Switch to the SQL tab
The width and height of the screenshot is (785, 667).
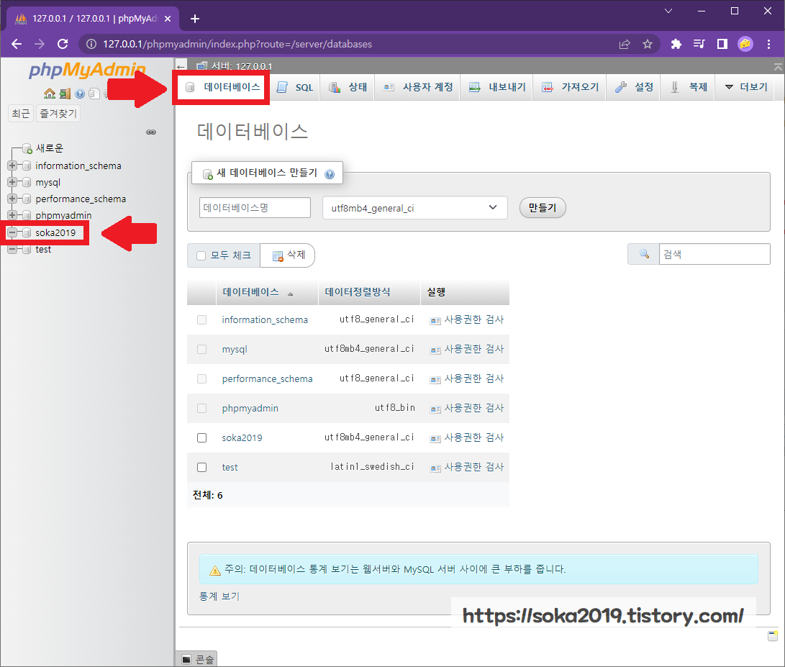(x=296, y=87)
